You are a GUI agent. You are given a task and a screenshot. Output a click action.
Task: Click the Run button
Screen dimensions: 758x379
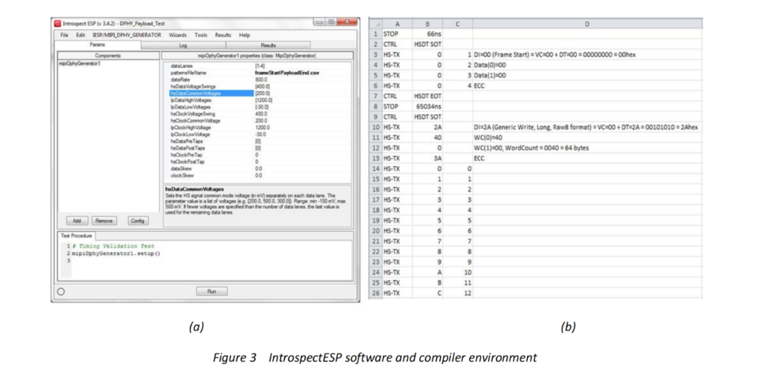coord(212,291)
